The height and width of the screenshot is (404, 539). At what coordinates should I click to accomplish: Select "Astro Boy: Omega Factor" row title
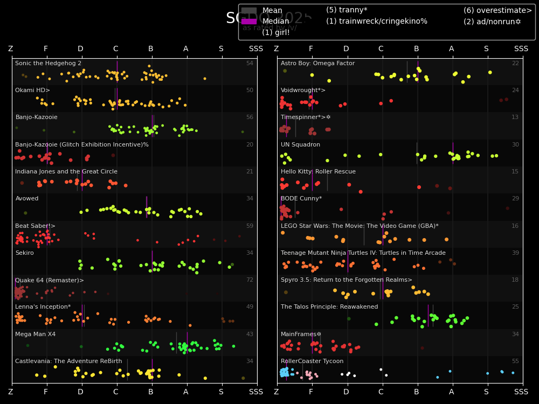tap(317, 63)
